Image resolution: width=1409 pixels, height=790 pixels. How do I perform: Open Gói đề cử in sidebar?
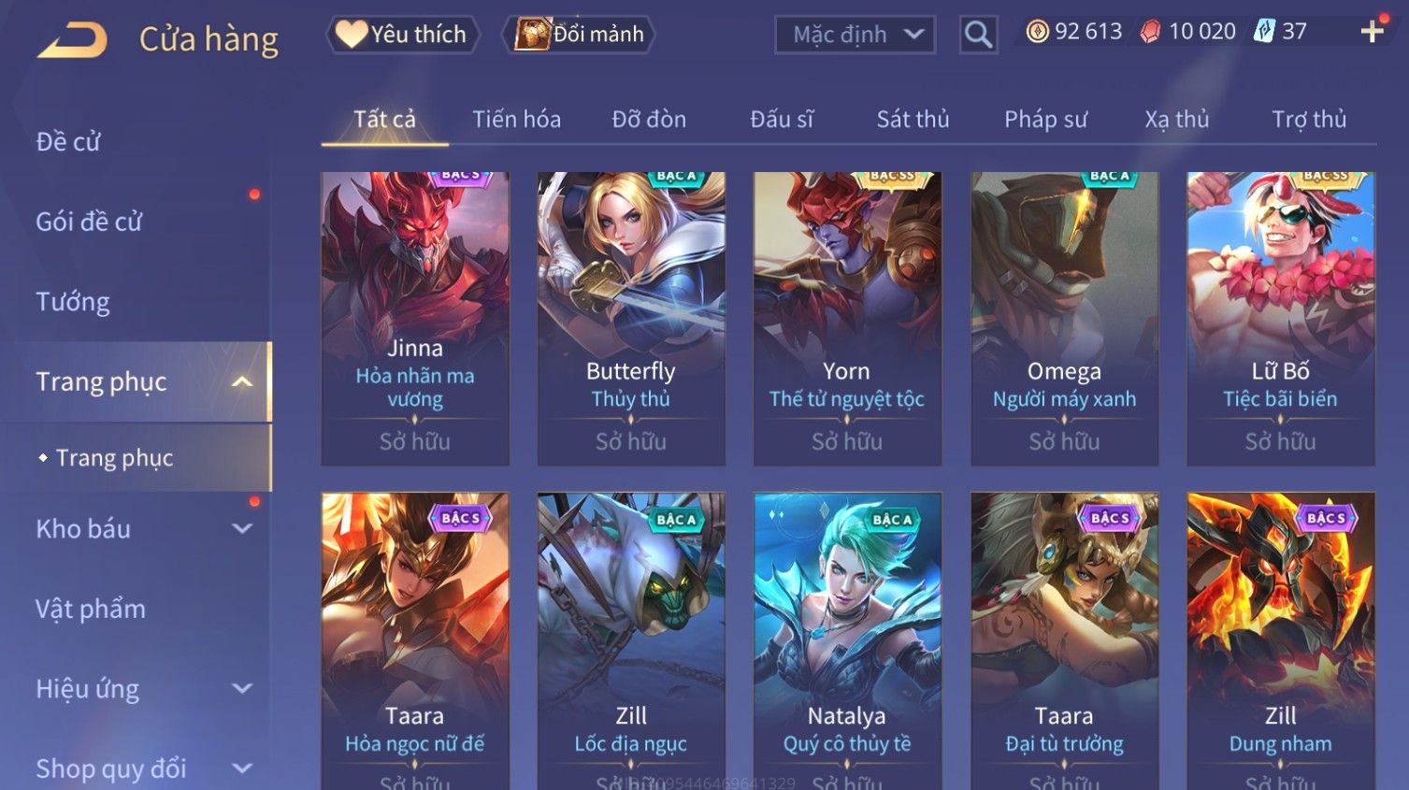click(89, 222)
